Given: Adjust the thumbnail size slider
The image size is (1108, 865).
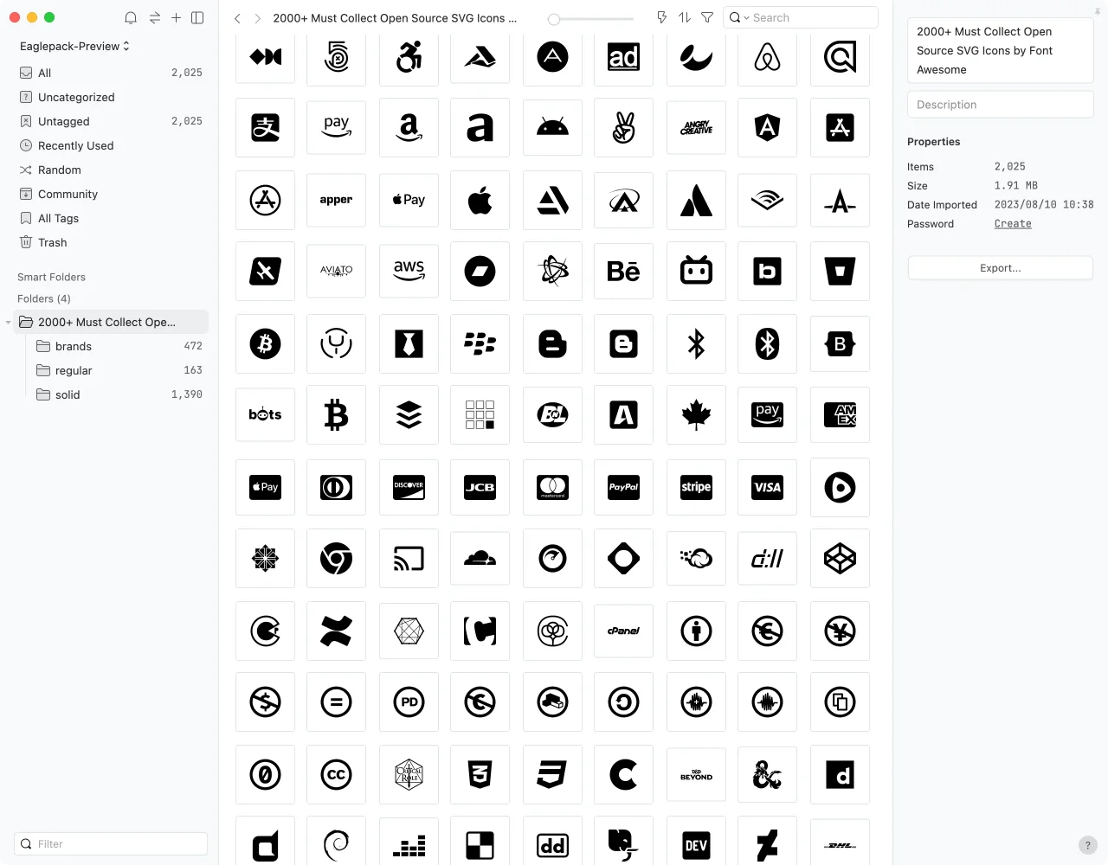Looking at the screenshot, I should (555, 18).
